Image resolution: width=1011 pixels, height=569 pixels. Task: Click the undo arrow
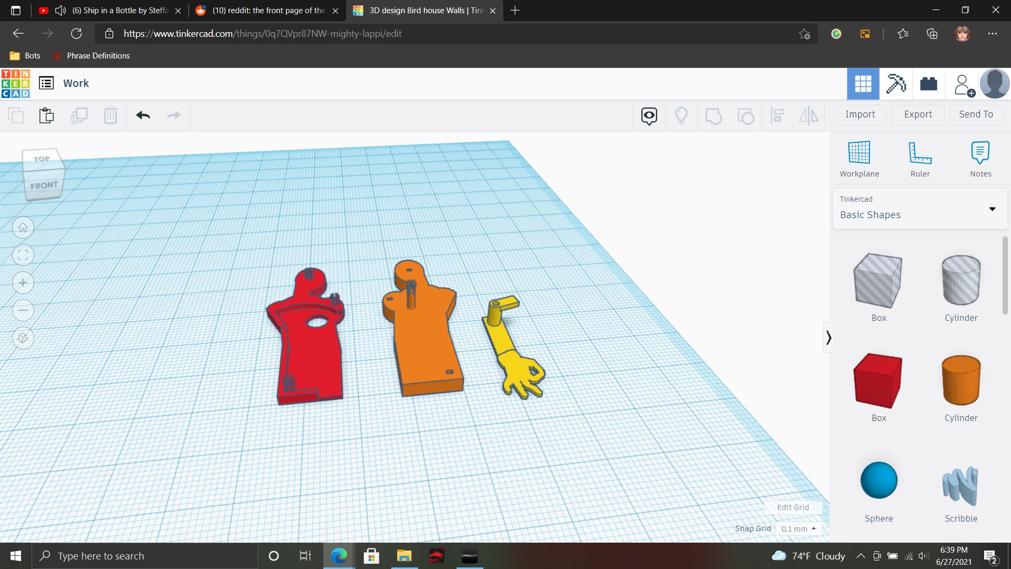(x=143, y=115)
